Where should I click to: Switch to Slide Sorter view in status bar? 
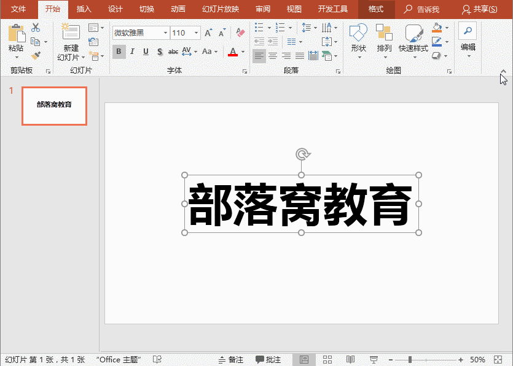[x=327, y=359]
